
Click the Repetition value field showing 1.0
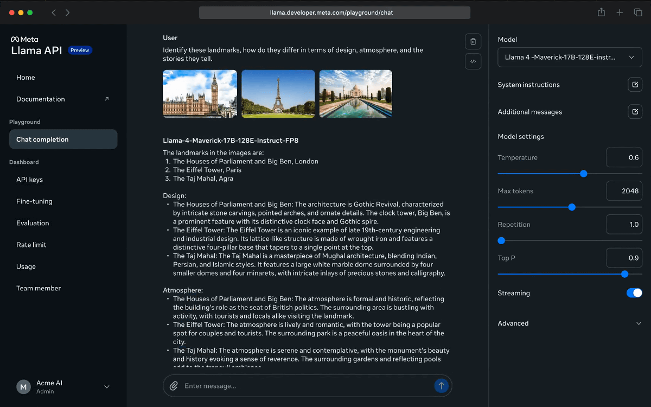pyautogui.click(x=624, y=225)
